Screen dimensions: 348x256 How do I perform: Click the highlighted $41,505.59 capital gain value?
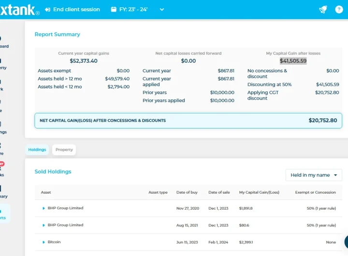pyautogui.click(x=293, y=61)
